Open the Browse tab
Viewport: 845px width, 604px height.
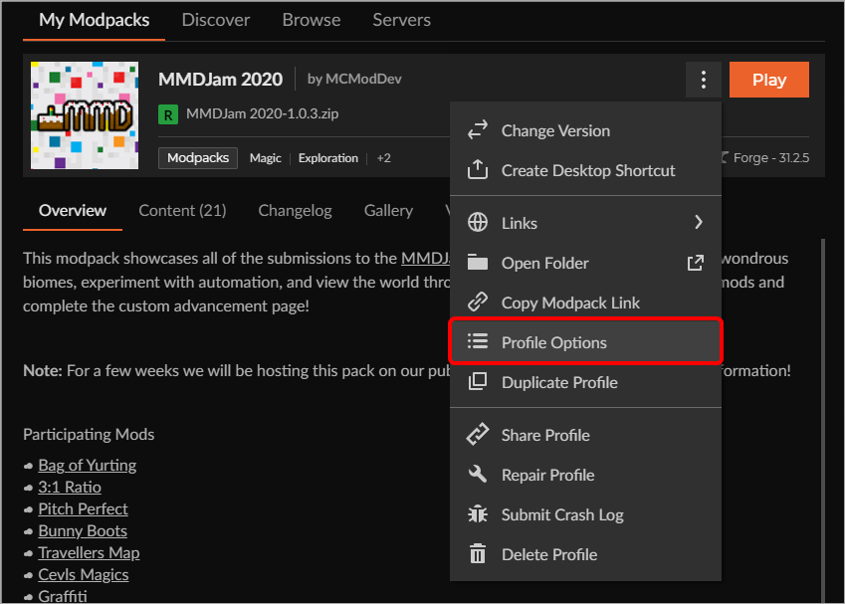pos(312,20)
